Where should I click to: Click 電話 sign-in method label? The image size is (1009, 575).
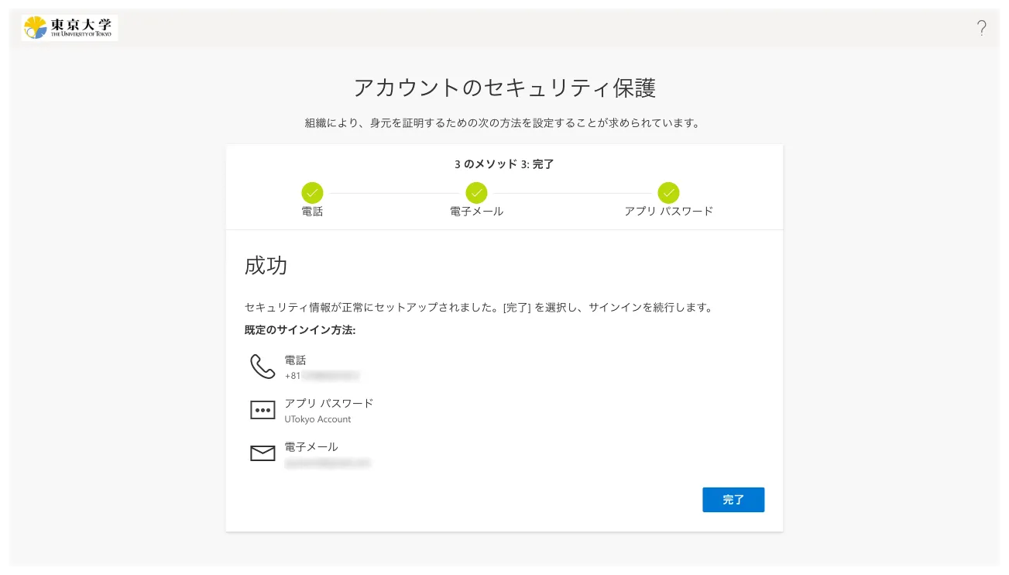tap(295, 360)
